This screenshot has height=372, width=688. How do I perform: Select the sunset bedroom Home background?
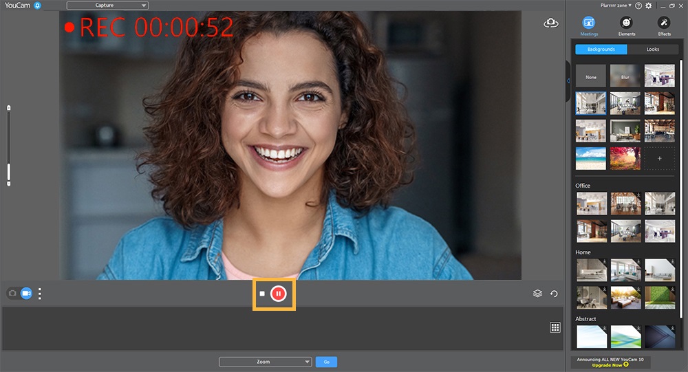click(x=625, y=298)
